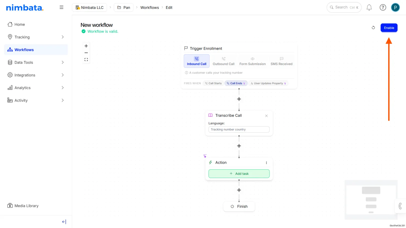Open Workflows in sidebar
Screen dimensions: 406x228
click(36, 50)
